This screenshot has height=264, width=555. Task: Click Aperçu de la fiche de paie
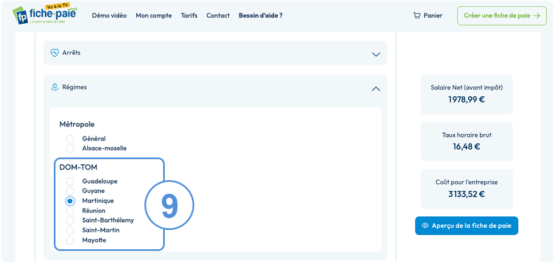coord(467,226)
